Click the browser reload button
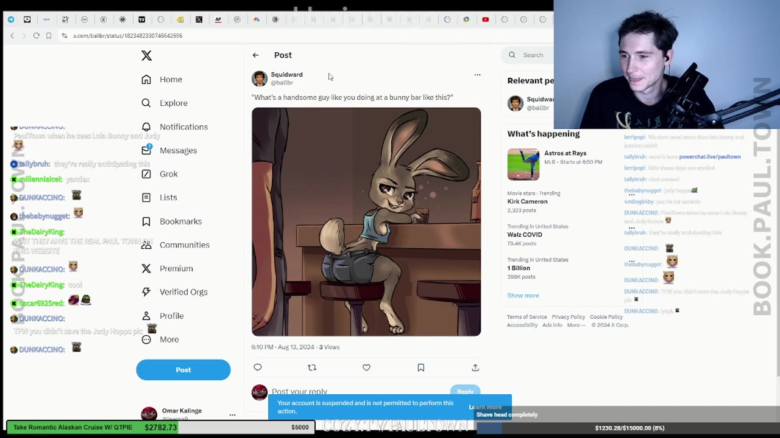The height and width of the screenshot is (438, 780). pos(37,36)
